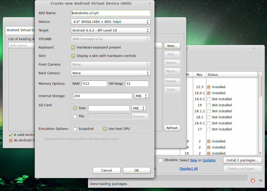Check the Not installed box for italic 19.0.1
Viewport: 267px width, 191px height.
pos(209,99)
